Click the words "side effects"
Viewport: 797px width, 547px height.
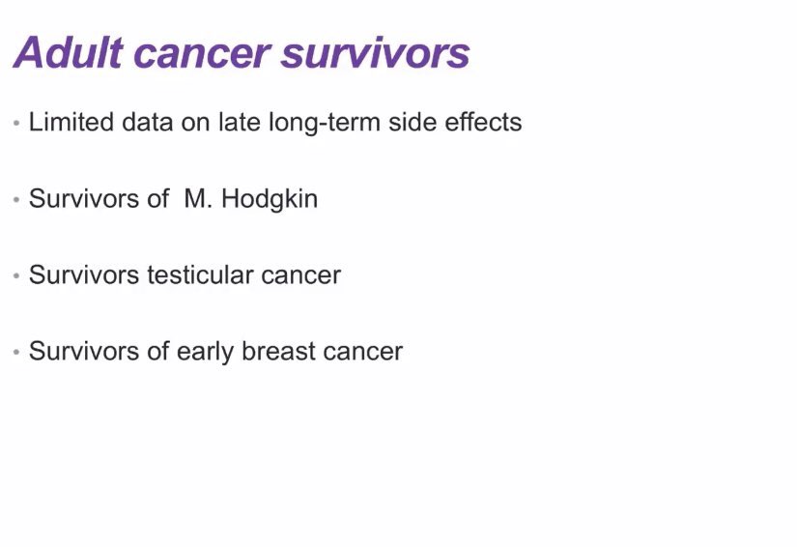tap(455, 122)
